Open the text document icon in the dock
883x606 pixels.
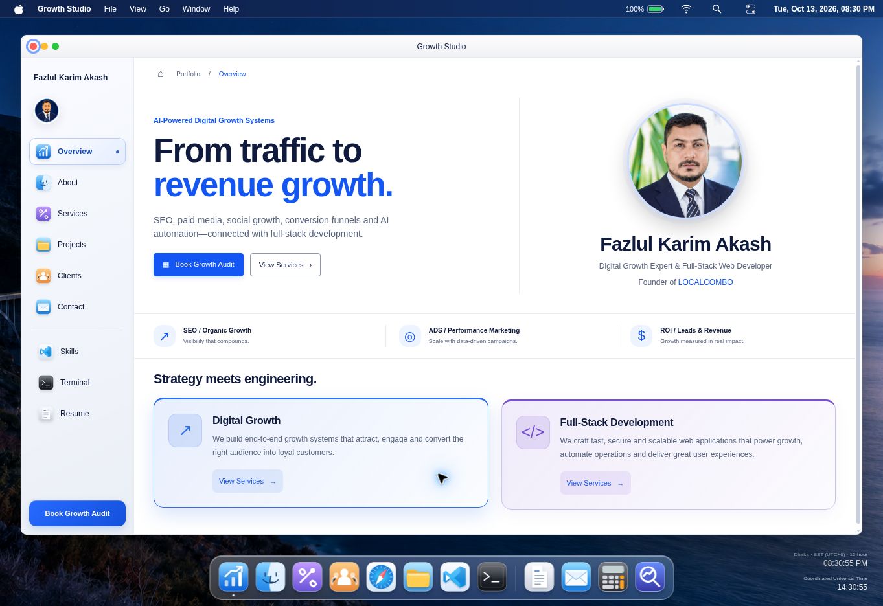[539, 576]
